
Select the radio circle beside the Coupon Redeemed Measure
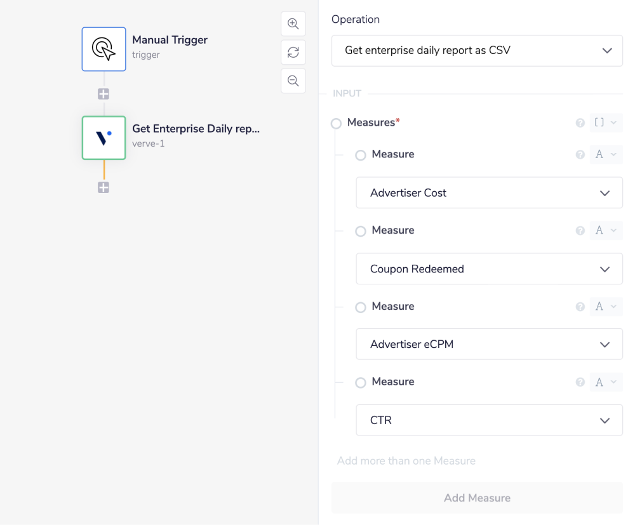pos(361,231)
